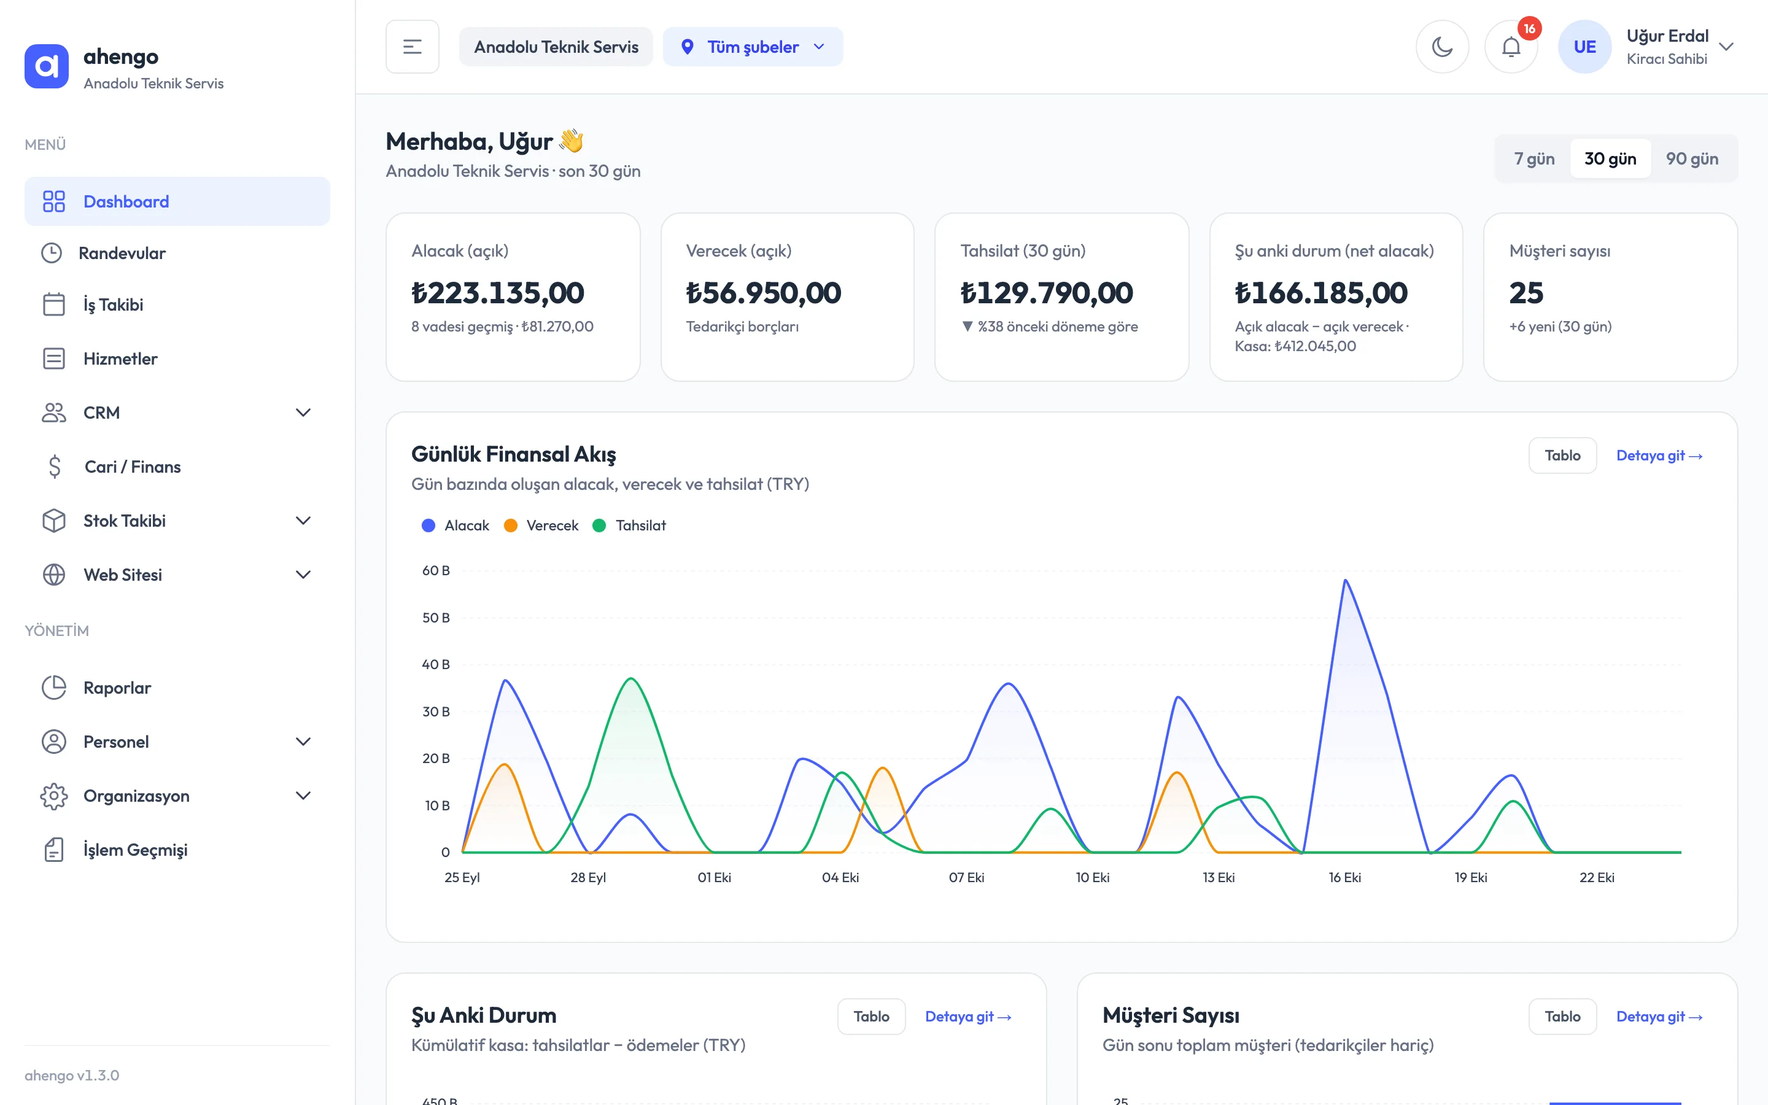Open the Alacak (açık) summary card
The image size is (1768, 1105).
(513, 297)
